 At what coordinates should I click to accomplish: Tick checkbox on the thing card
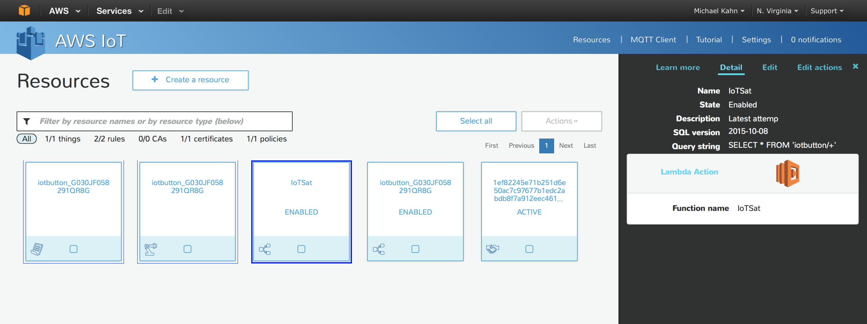188,249
